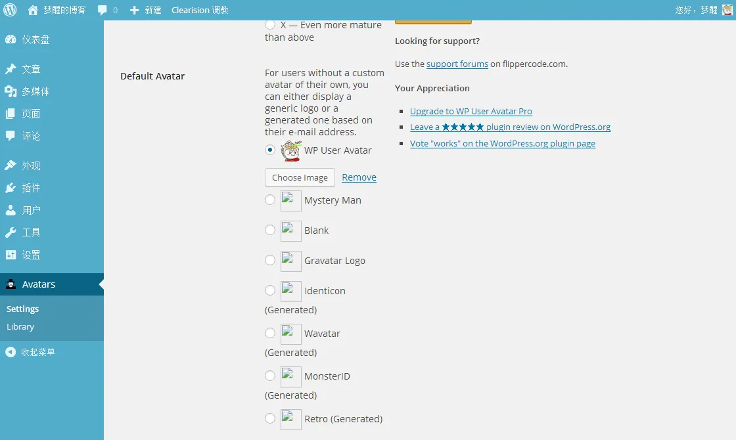Open the 文章 posts menu
Viewport: 736px width, 440px height.
pyautogui.click(x=31, y=69)
